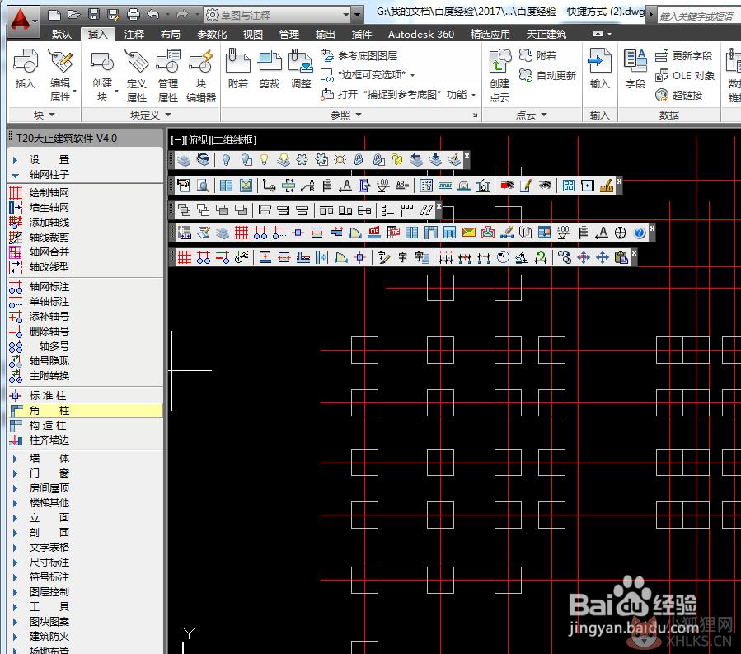The image size is (741, 654).
Task: Click the 更新字段 button
Action: tap(683, 56)
